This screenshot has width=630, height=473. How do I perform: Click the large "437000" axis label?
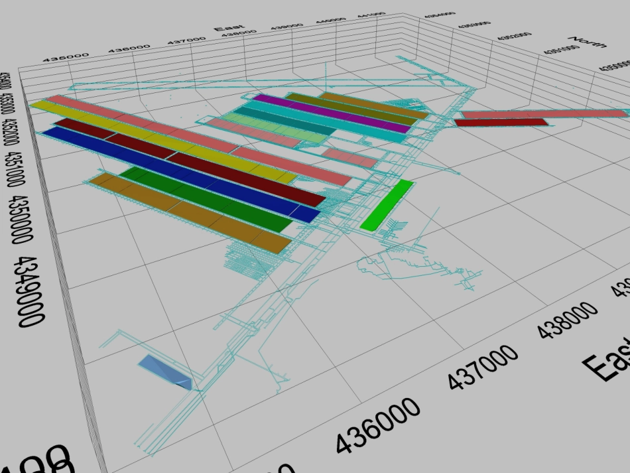coord(483,368)
